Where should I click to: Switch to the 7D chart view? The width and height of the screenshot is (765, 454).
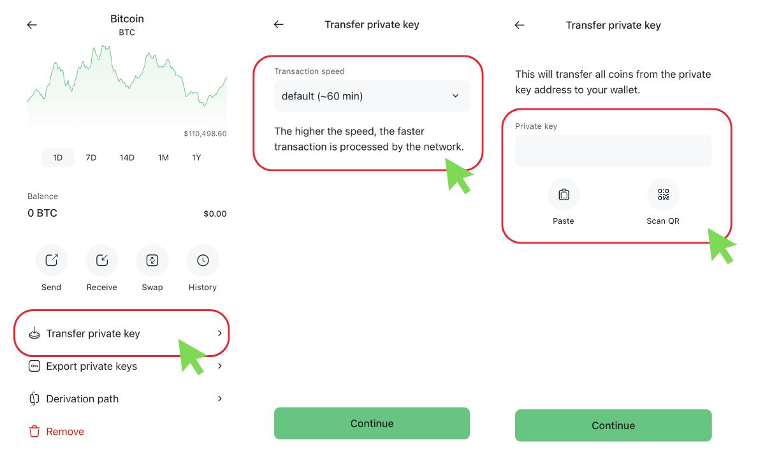point(91,157)
